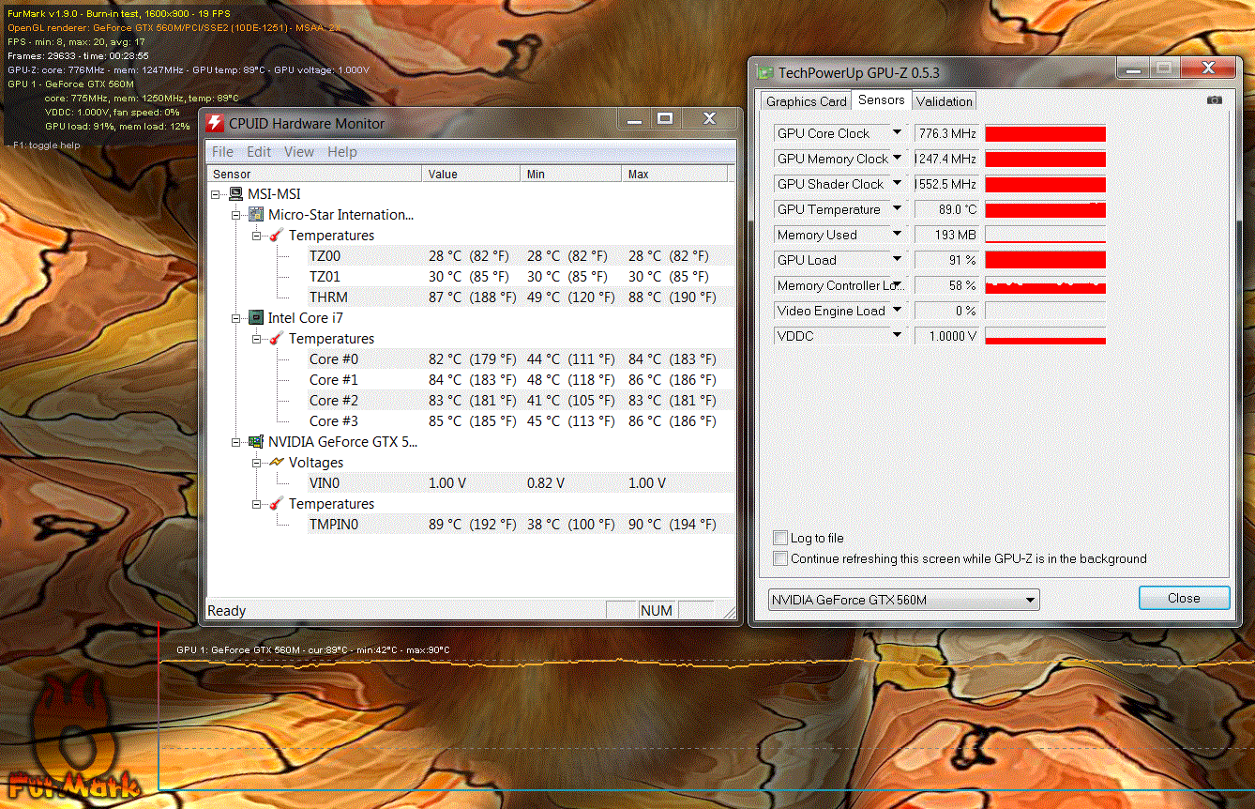Select the Sensors tab in GPU-Z

click(x=882, y=99)
